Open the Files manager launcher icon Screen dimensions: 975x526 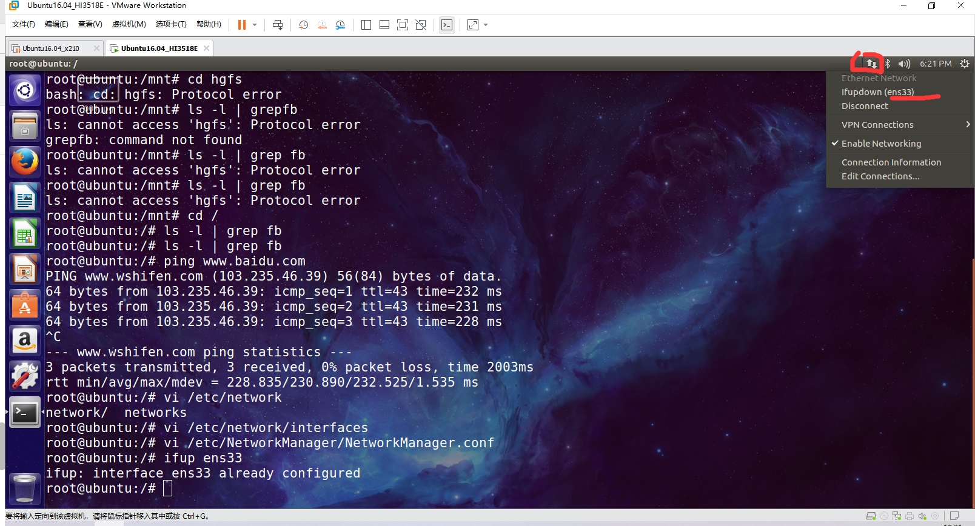tap(25, 126)
